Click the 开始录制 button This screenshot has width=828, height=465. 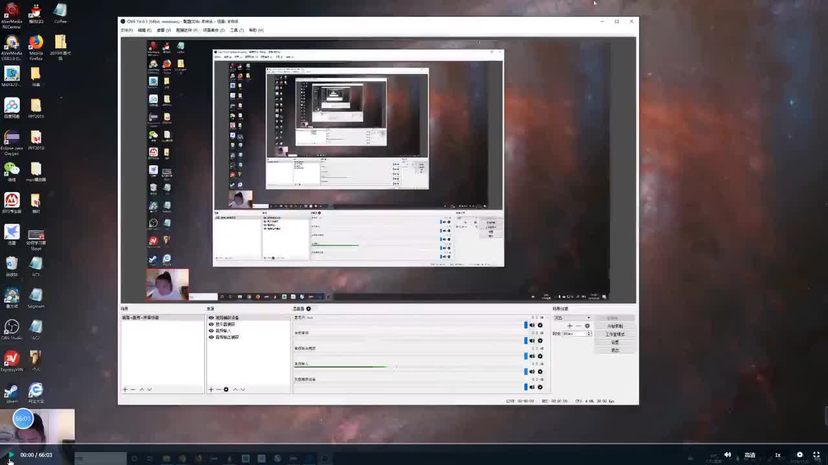click(x=615, y=326)
